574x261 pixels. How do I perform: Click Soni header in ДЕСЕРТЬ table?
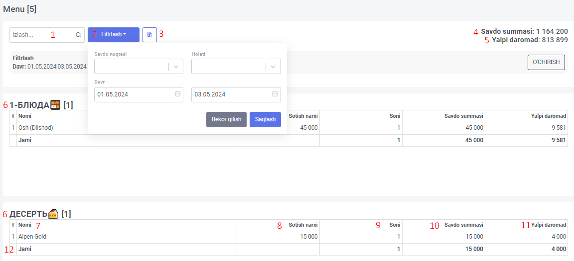[395, 225]
